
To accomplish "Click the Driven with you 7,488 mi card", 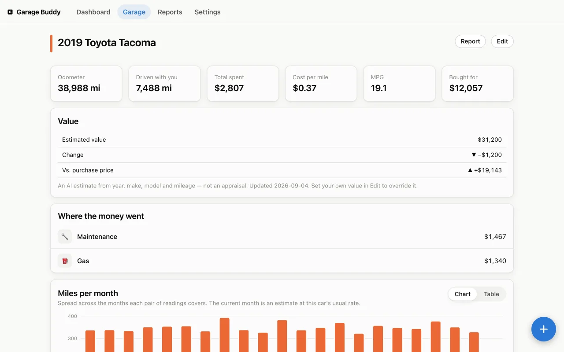I will 164,84.
